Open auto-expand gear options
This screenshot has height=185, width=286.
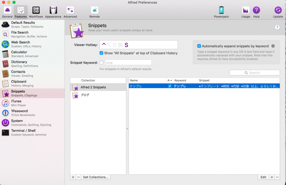pyautogui.click(x=273, y=46)
